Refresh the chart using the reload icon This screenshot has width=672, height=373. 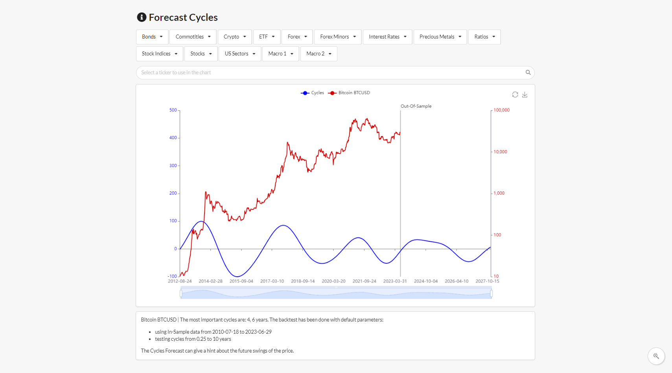[x=515, y=94]
